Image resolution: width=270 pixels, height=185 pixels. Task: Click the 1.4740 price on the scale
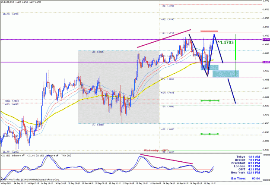pos(266,18)
